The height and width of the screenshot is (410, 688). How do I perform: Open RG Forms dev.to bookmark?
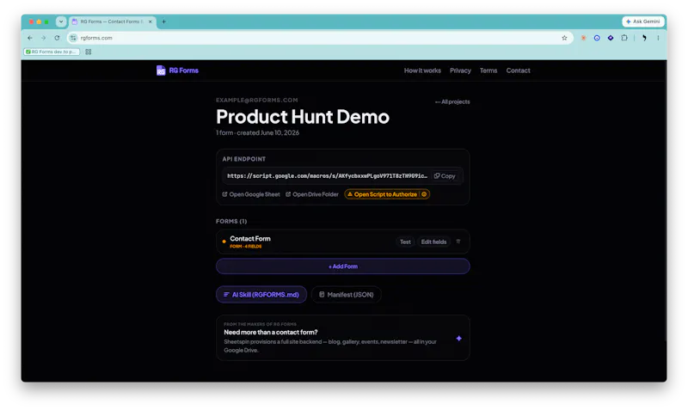52,52
